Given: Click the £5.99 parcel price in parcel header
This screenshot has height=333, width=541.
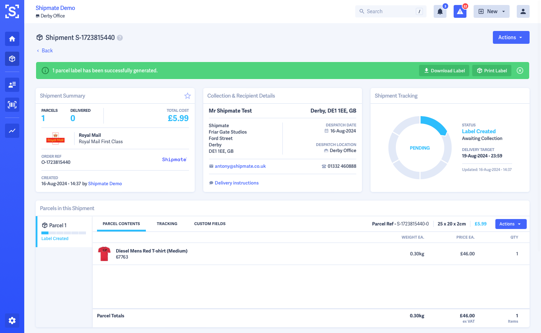Looking at the screenshot, I should pyautogui.click(x=480, y=224).
